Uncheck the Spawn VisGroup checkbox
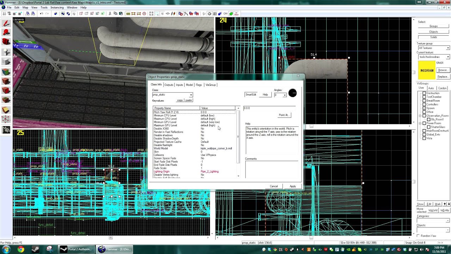Image resolution: width=451 pixels, height=254 pixels. (424, 108)
